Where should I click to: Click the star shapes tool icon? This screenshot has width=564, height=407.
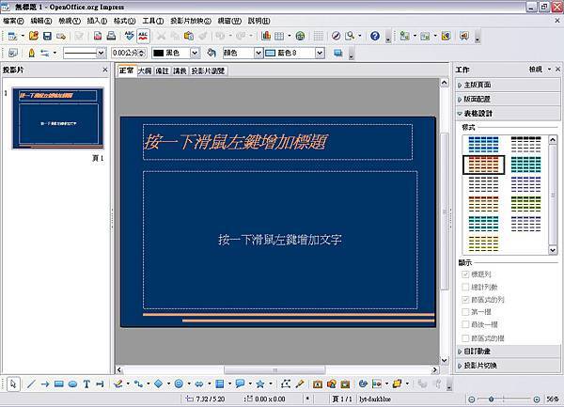(x=260, y=384)
